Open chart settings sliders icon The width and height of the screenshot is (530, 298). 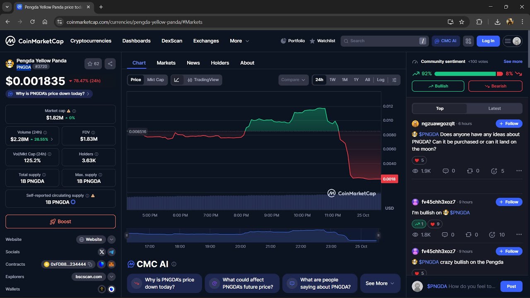394,80
